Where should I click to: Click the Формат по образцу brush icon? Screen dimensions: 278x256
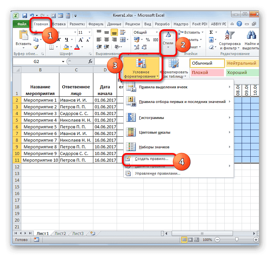36,47
